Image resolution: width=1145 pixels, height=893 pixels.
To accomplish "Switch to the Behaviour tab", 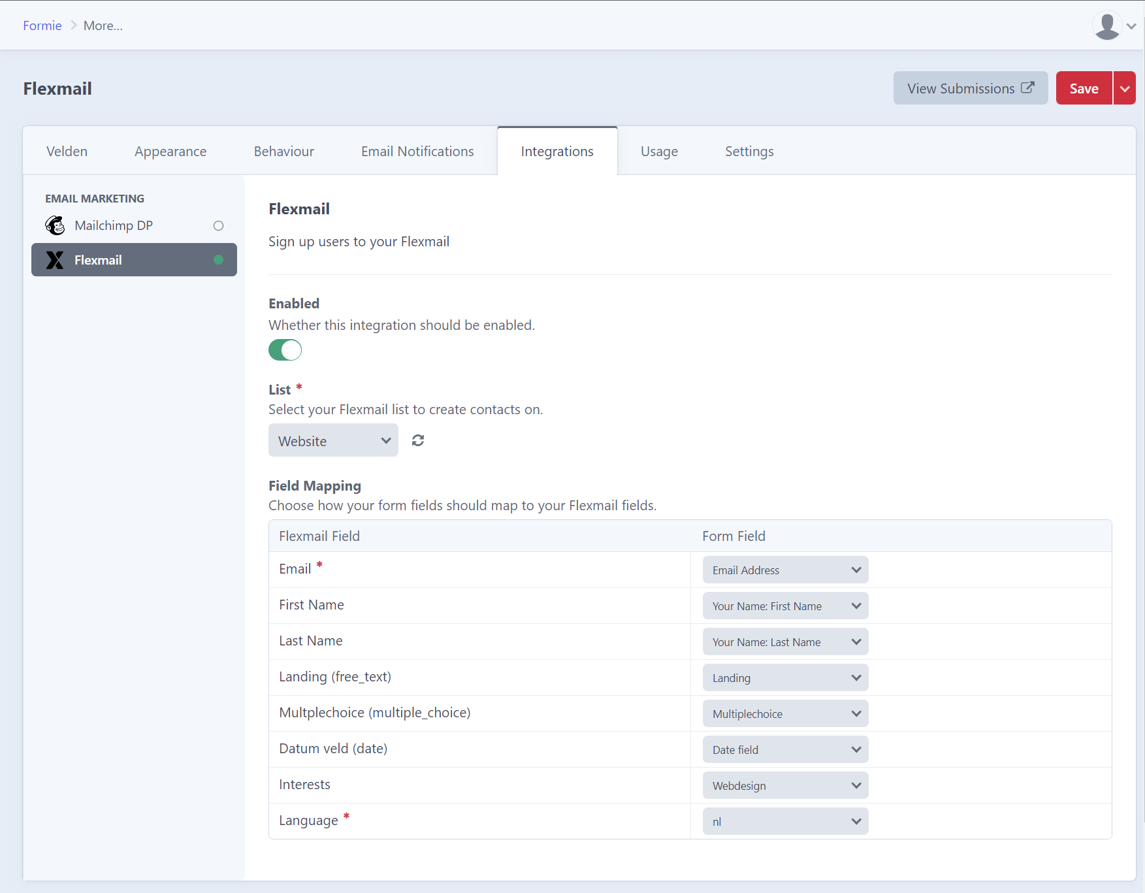I will [x=284, y=151].
